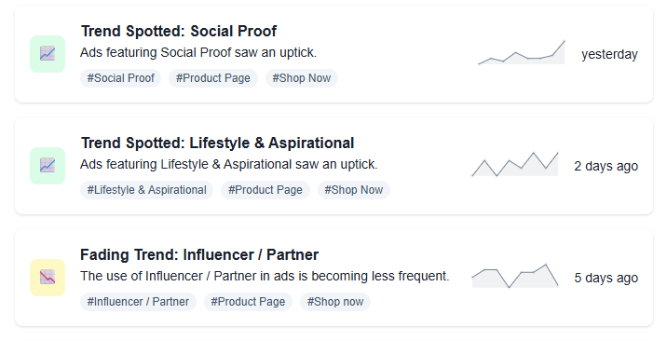Select #Product Page tag in Social Proof card
The image size is (667, 341).
coord(213,78)
